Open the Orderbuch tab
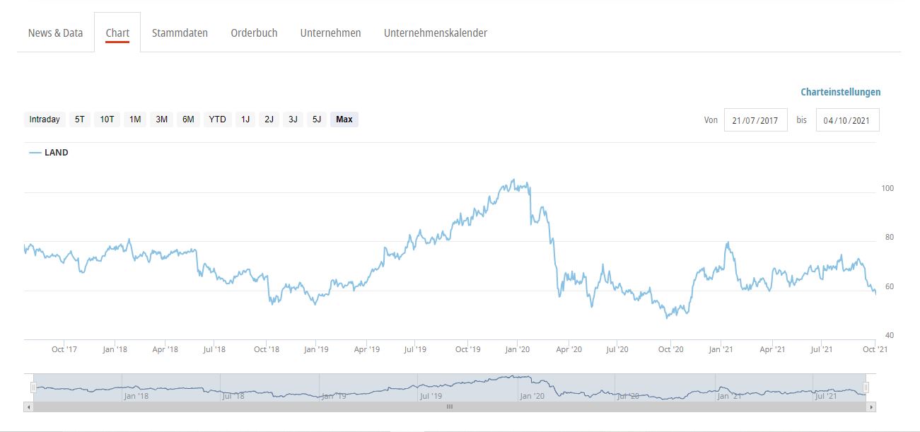920x432 pixels. [x=254, y=33]
